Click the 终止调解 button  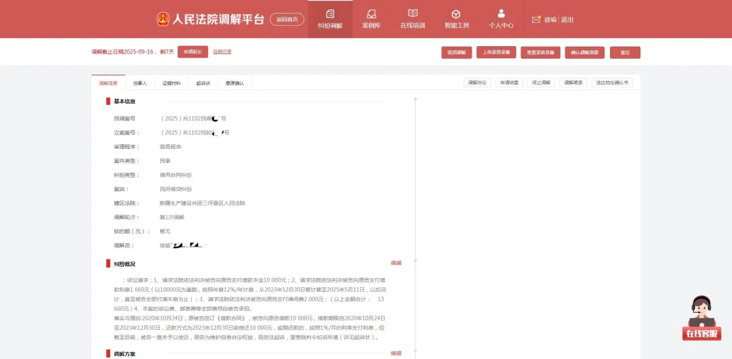pyautogui.click(x=541, y=83)
